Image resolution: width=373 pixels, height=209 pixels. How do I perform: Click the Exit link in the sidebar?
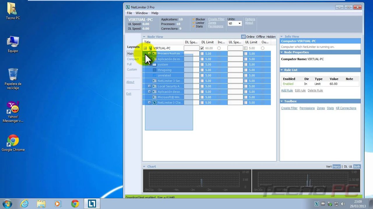pyautogui.click(x=129, y=94)
